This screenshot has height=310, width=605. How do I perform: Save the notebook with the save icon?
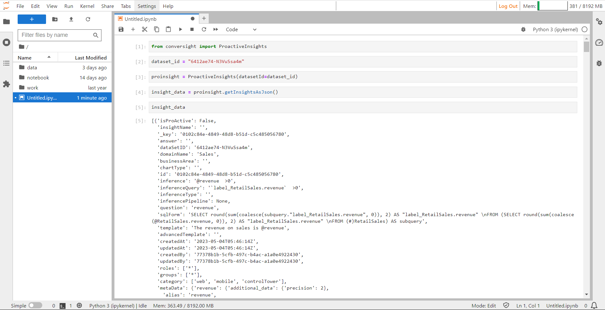click(121, 29)
